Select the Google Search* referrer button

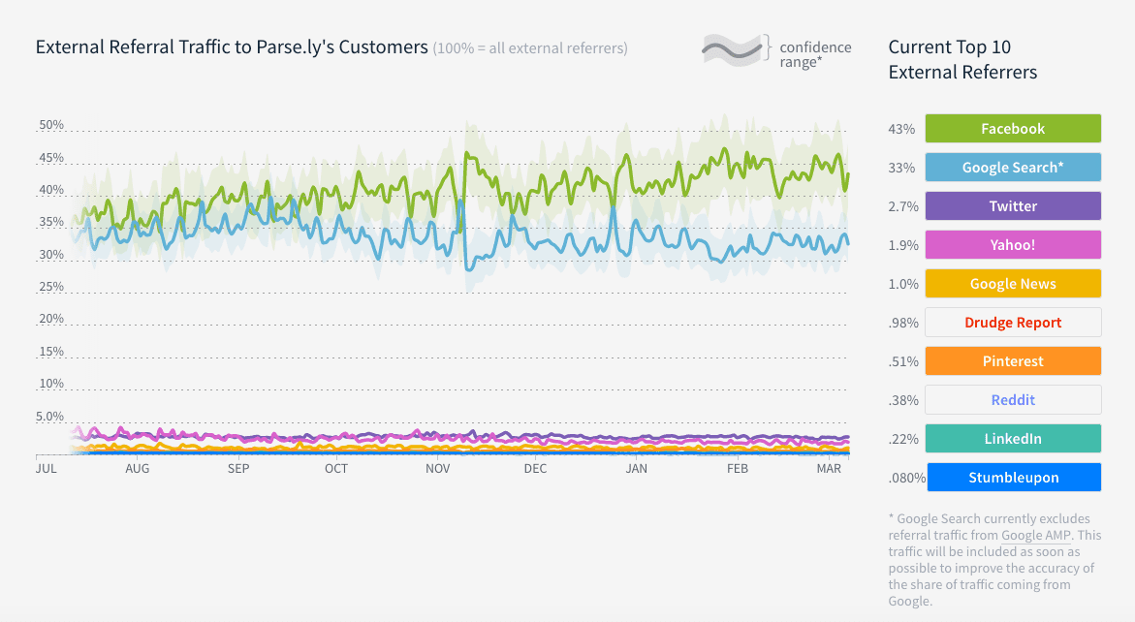click(x=1013, y=168)
